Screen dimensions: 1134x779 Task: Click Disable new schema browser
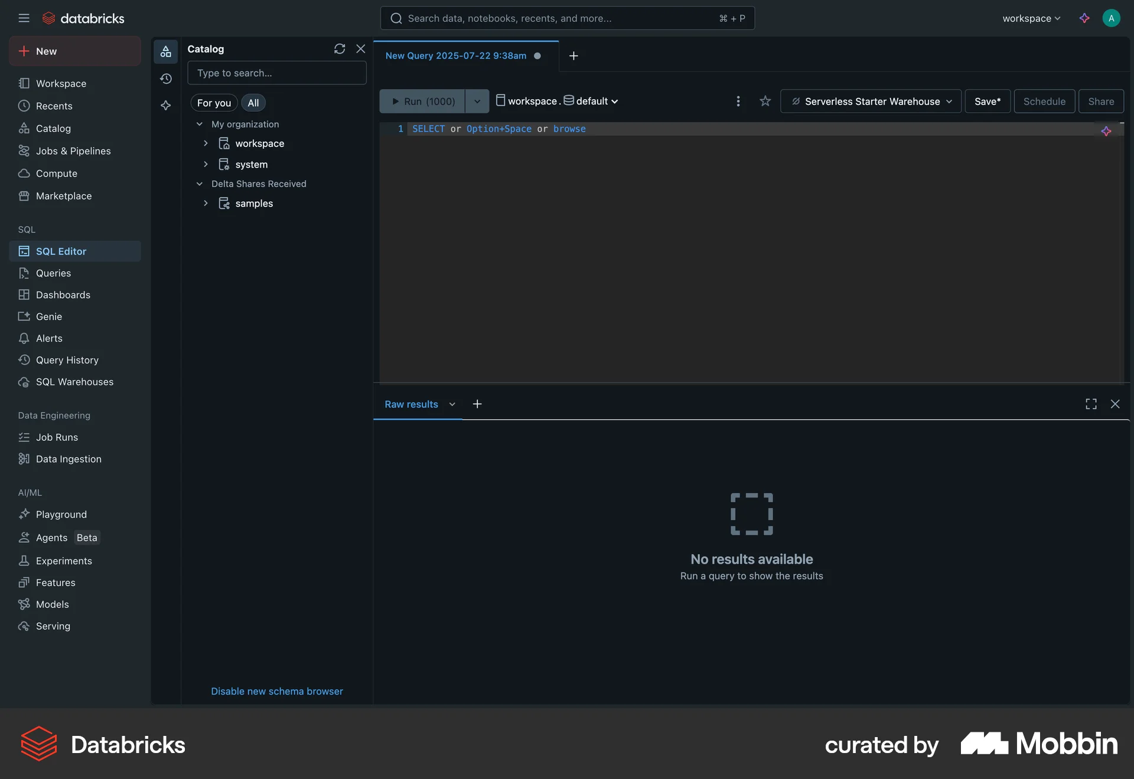[x=276, y=691]
